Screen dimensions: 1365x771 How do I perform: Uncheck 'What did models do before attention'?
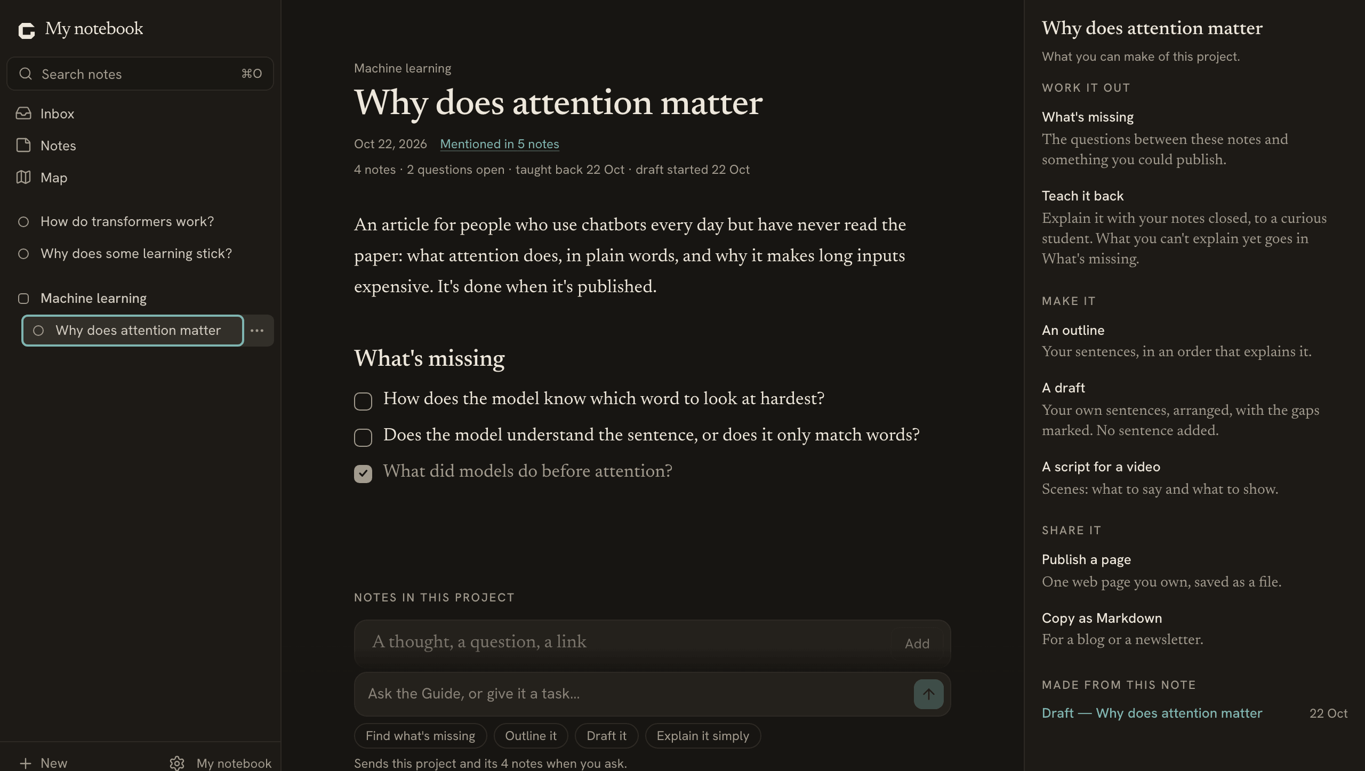point(363,473)
